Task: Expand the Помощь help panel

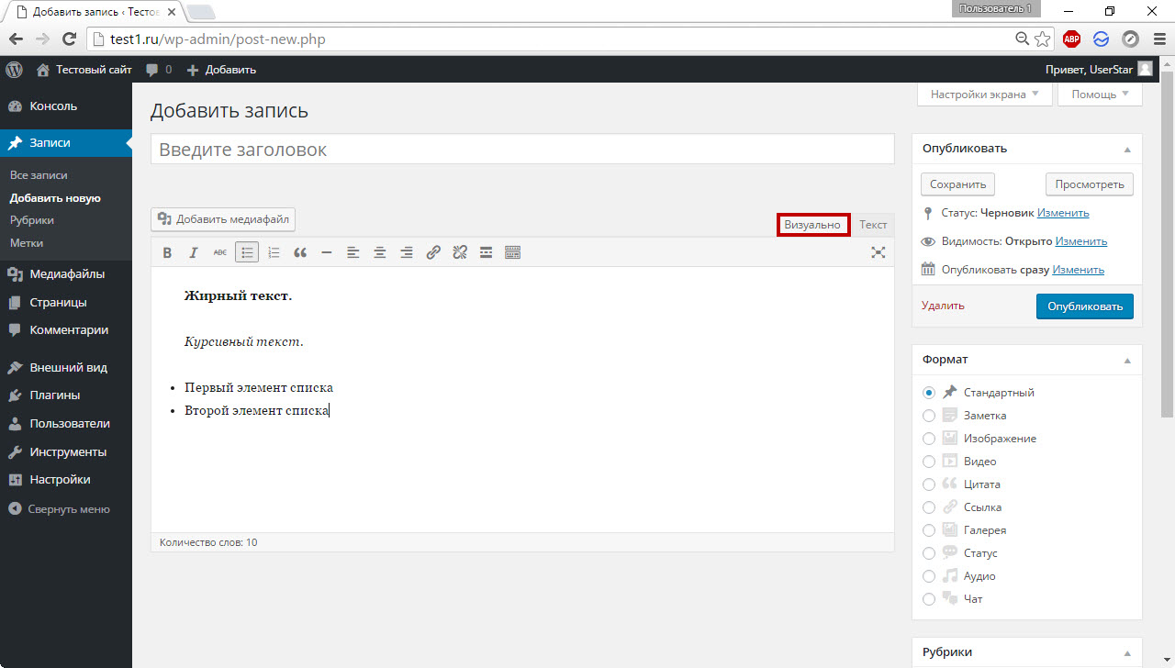Action: (1100, 95)
